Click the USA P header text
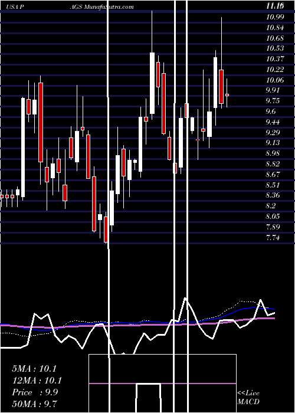The image size is (295, 413). (x=15, y=7)
